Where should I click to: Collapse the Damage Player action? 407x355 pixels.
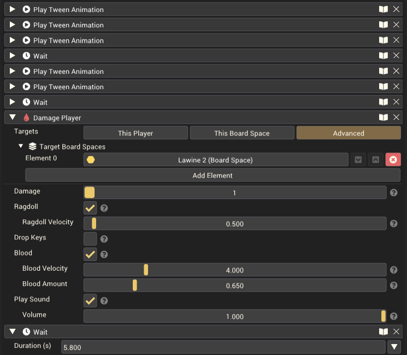[13, 117]
